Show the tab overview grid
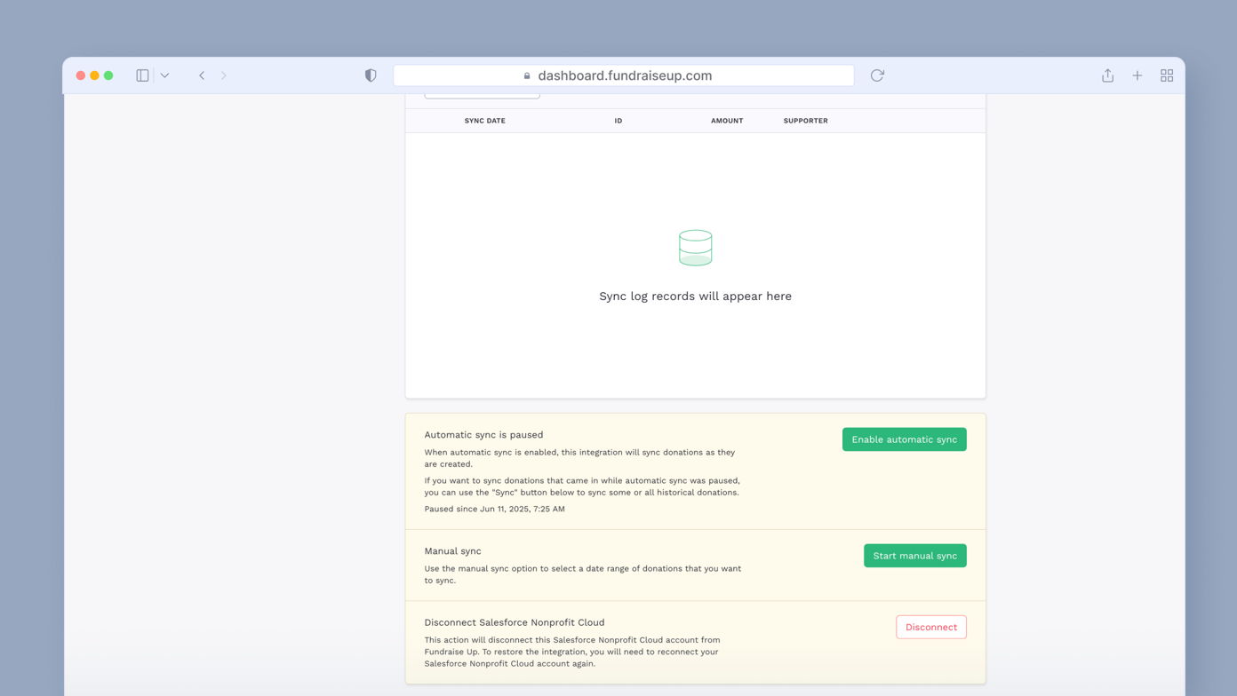Image resolution: width=1237 pixels, height=696 pixels. (x=1167, y=75)
